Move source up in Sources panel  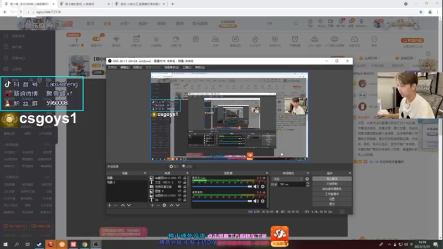click(172, 205)
